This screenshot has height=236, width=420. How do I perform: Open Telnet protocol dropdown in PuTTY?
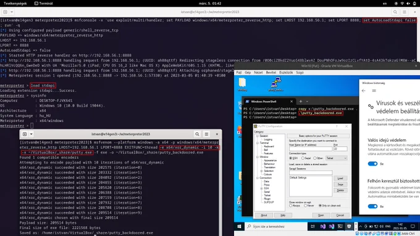337,158
